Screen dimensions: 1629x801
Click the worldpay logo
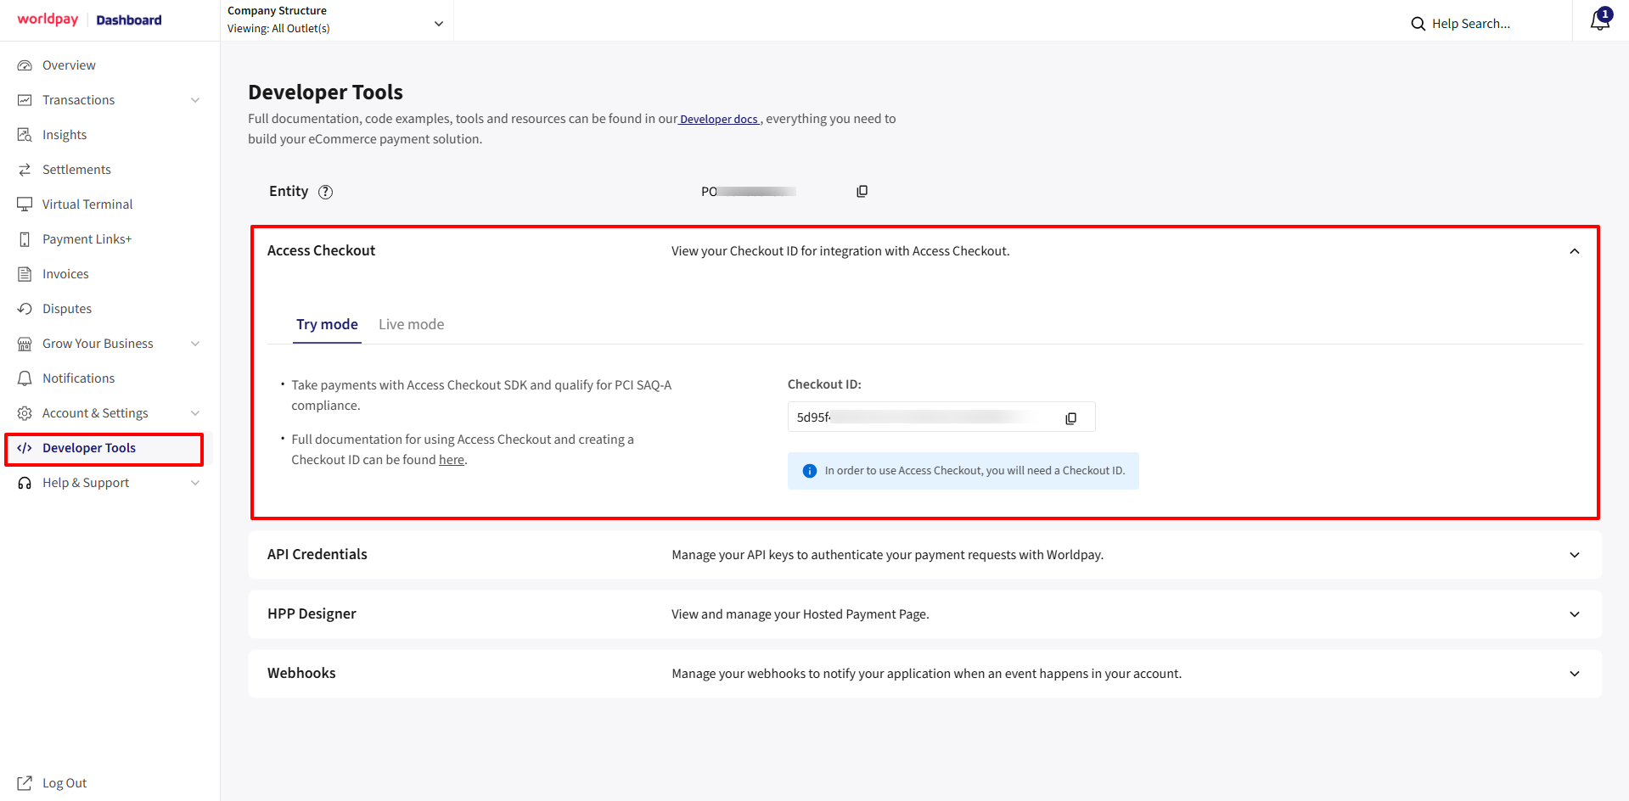48,20
